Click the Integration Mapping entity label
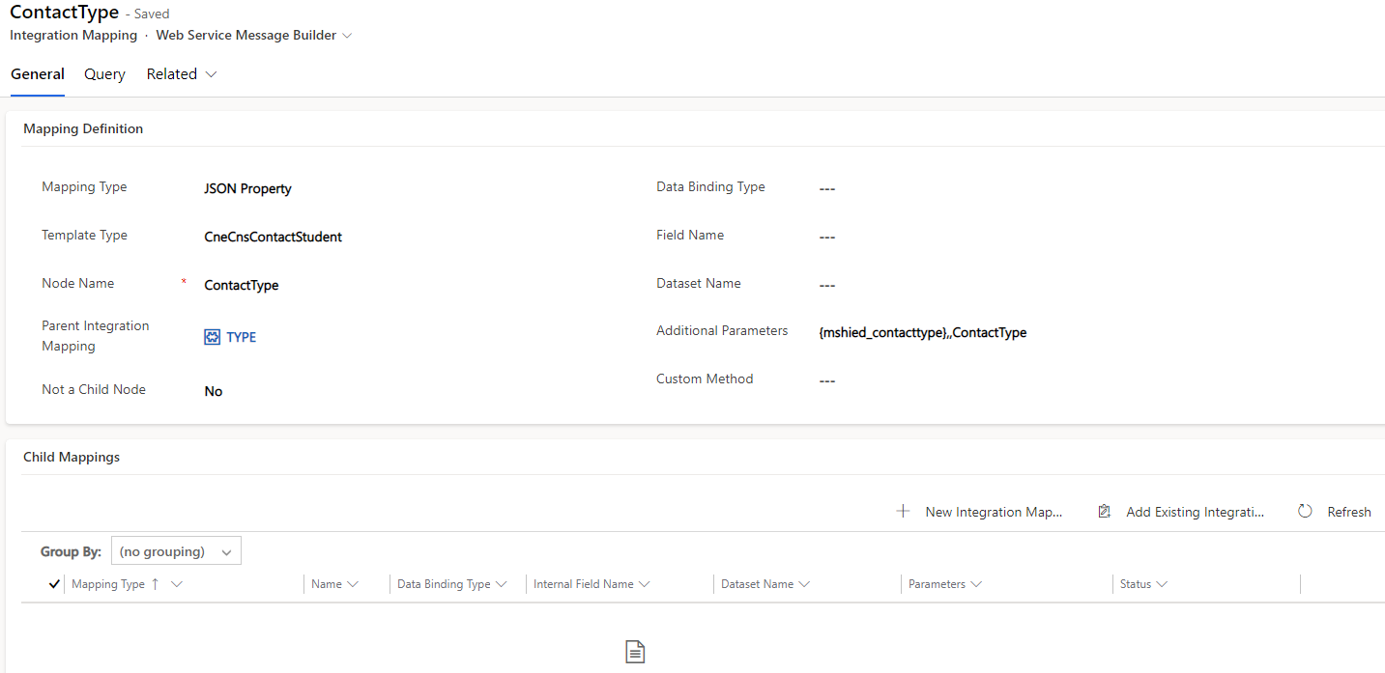1385x673 pixels. coord(73,36)
